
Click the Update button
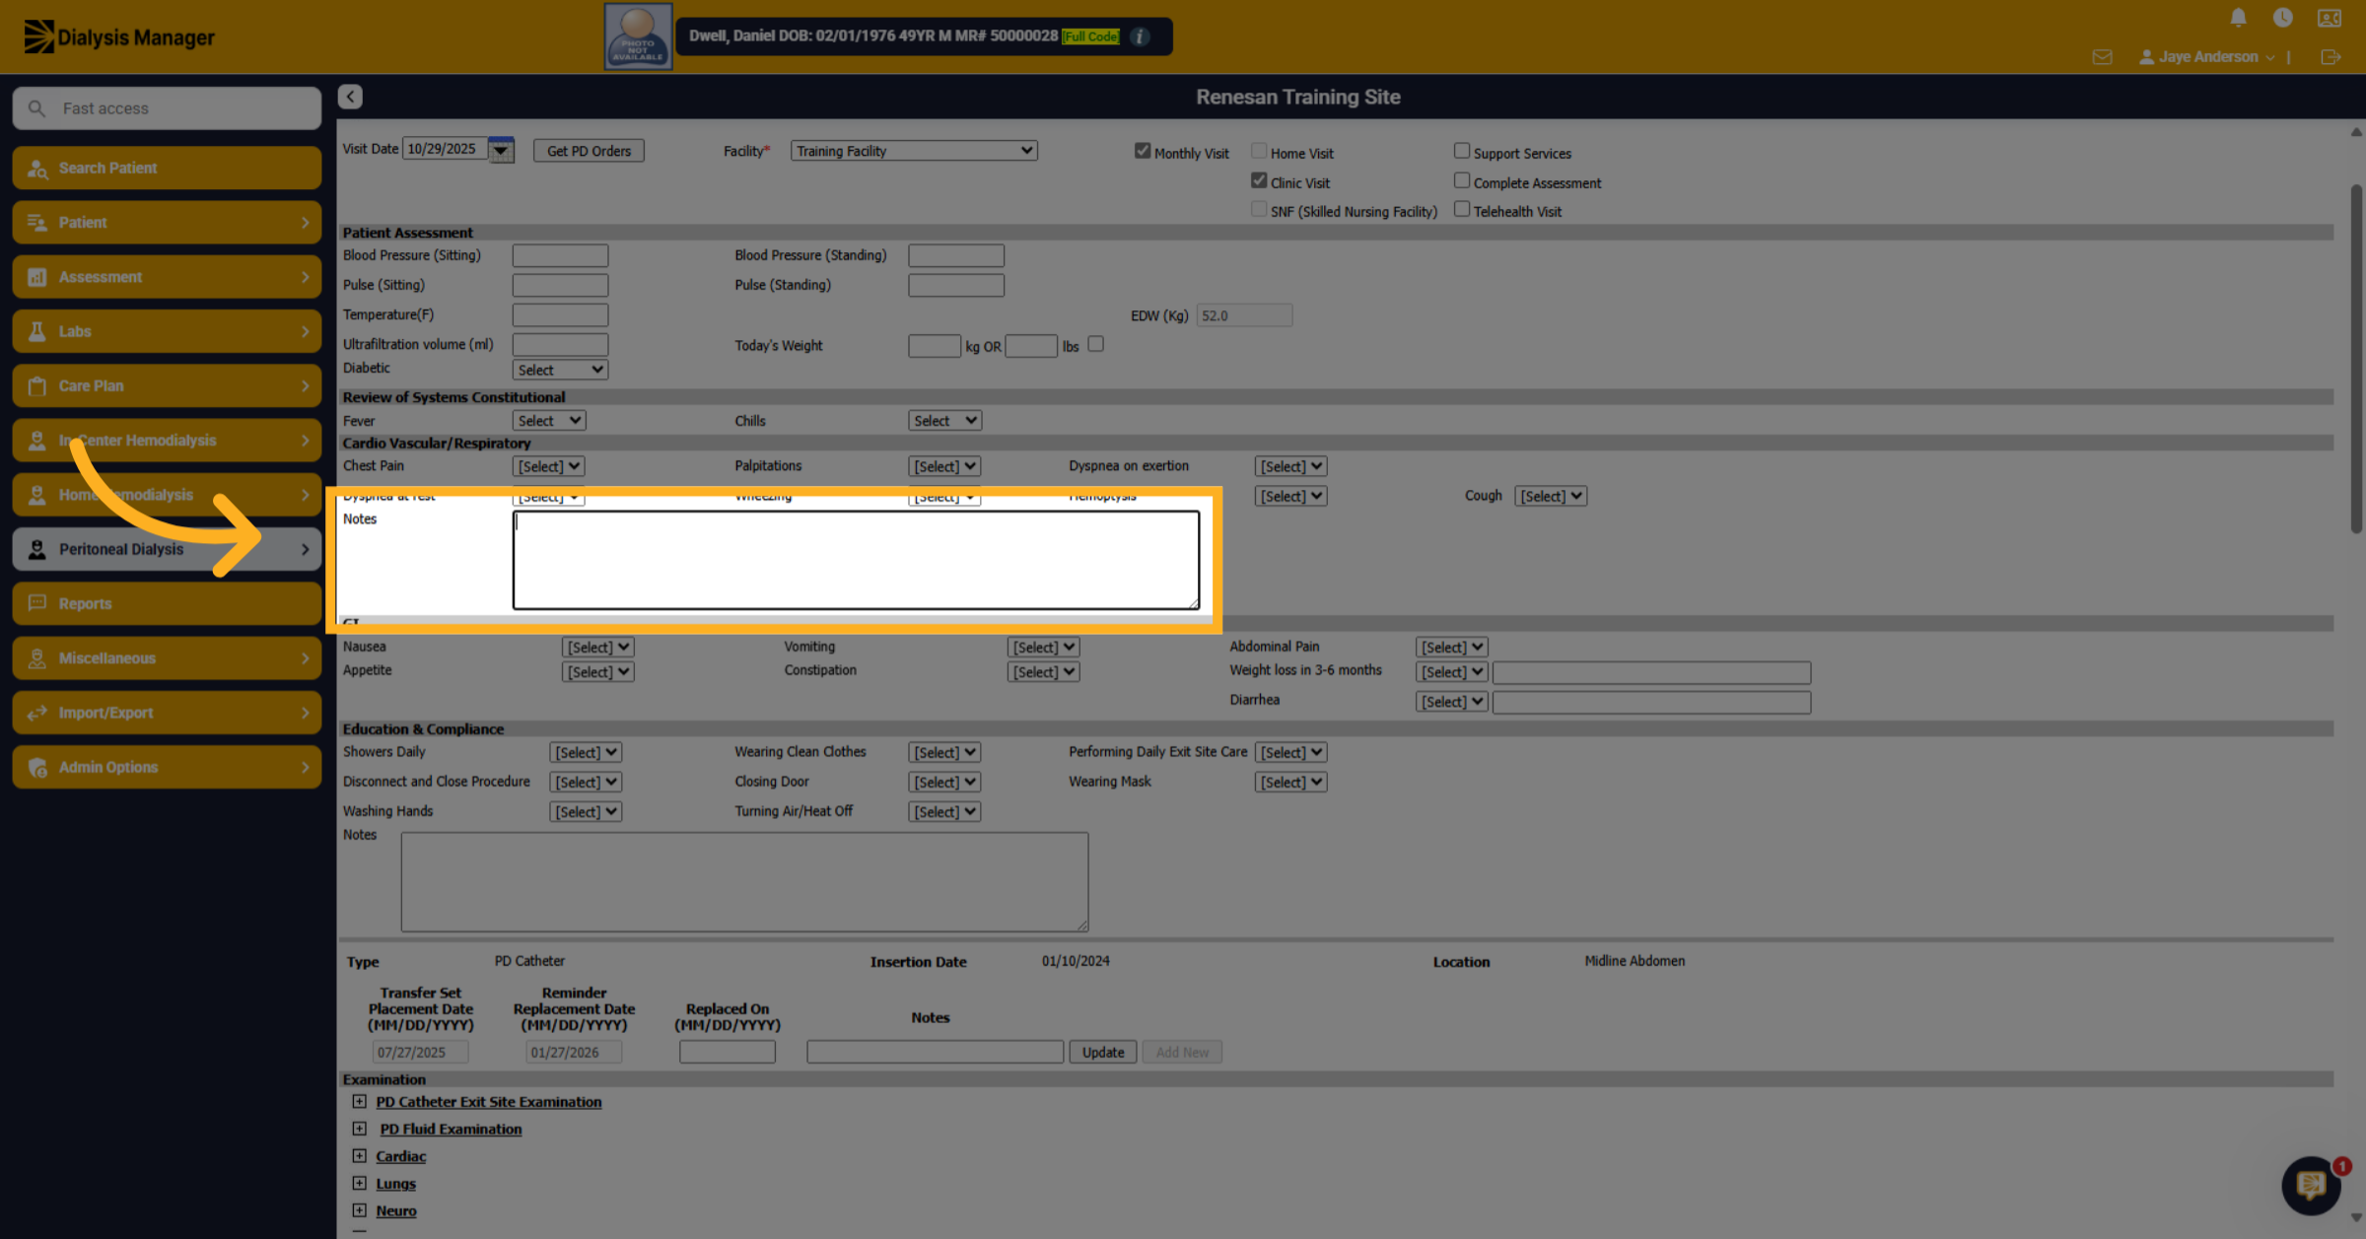tap(1103, 1052)
